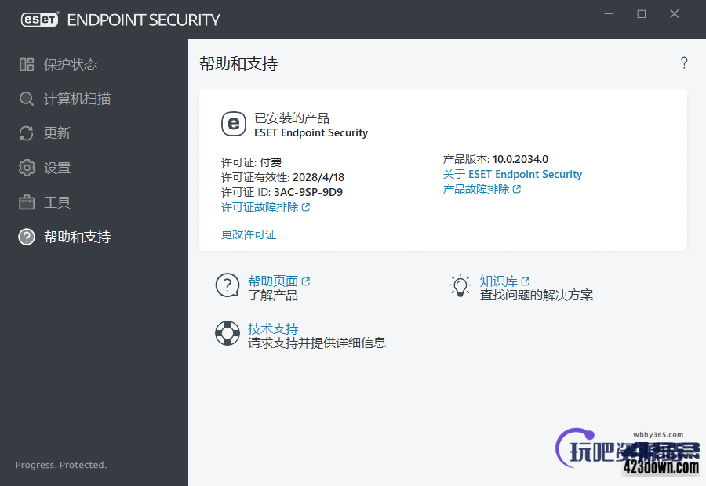Click 请求支持并提供详细信息 description
The image size is (706, 486).
317,343
